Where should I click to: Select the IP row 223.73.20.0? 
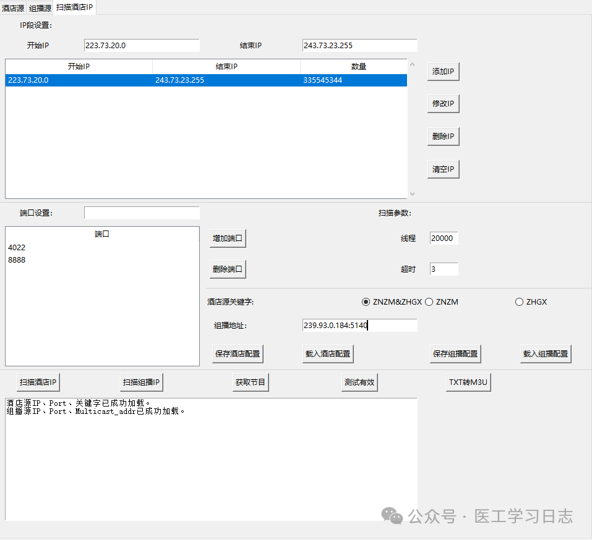[206, 80]
